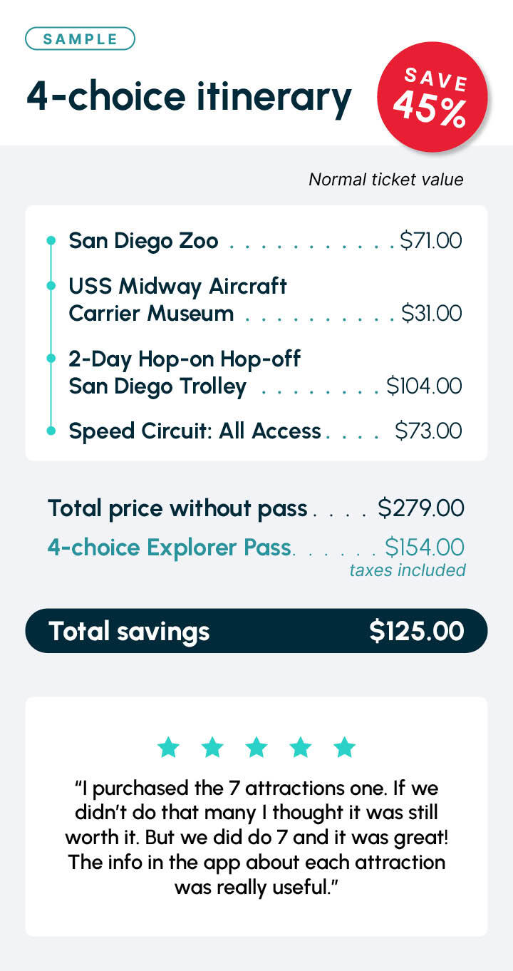
Task: Select Speed Circuit: All Access item
Action: (265, 431)
